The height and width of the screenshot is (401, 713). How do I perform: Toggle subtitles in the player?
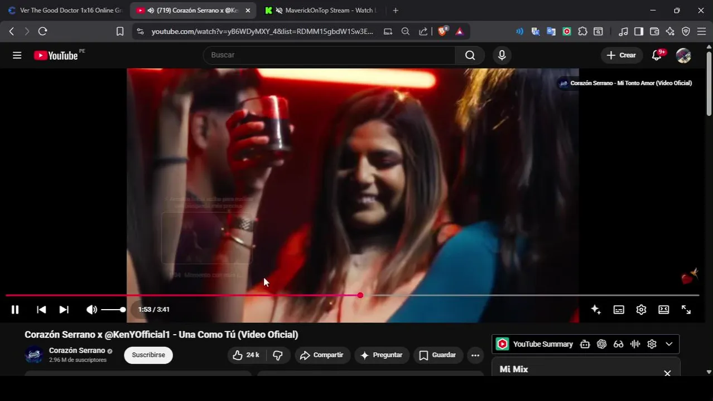click(x=619, y=310)
